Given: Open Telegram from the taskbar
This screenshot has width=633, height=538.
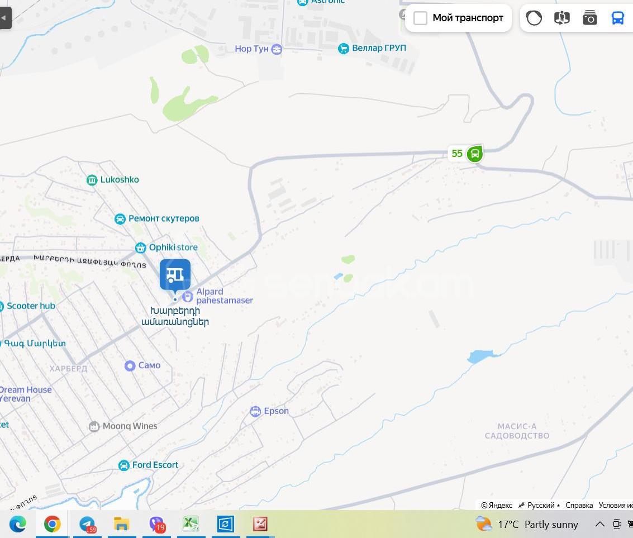Looking at the screenshot, I should pos(87,524).
